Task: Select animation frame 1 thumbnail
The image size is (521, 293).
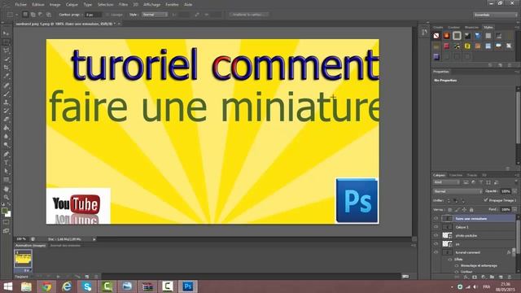Action: click(x=23, y=259)
